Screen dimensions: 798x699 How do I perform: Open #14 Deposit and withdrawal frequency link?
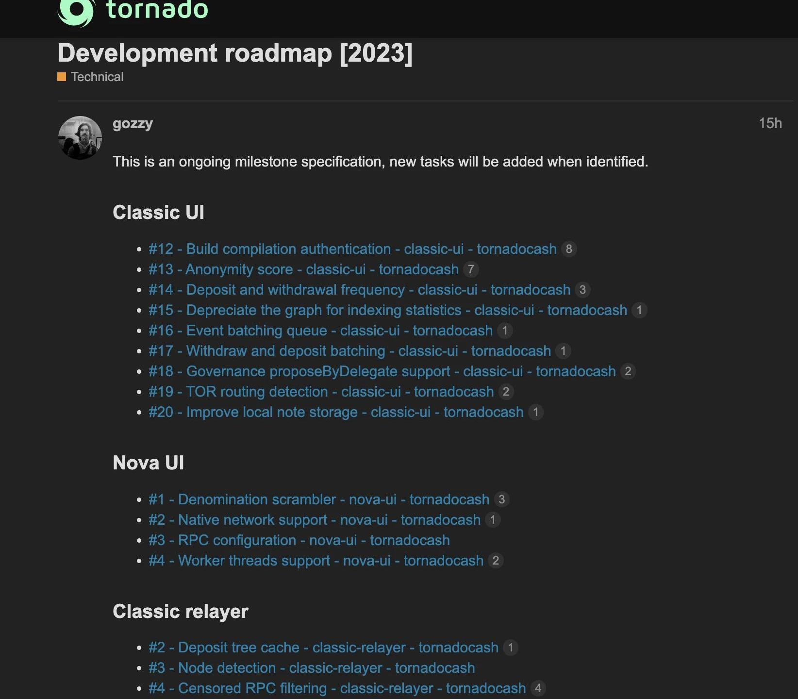[x=359, y=290]
